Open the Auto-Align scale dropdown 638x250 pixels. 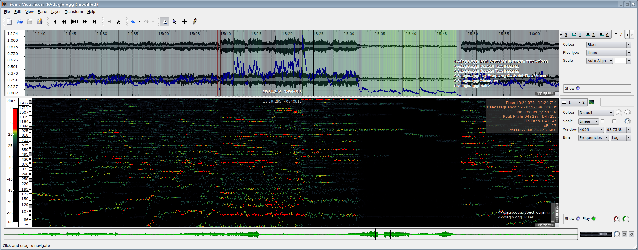coord(600,61)
